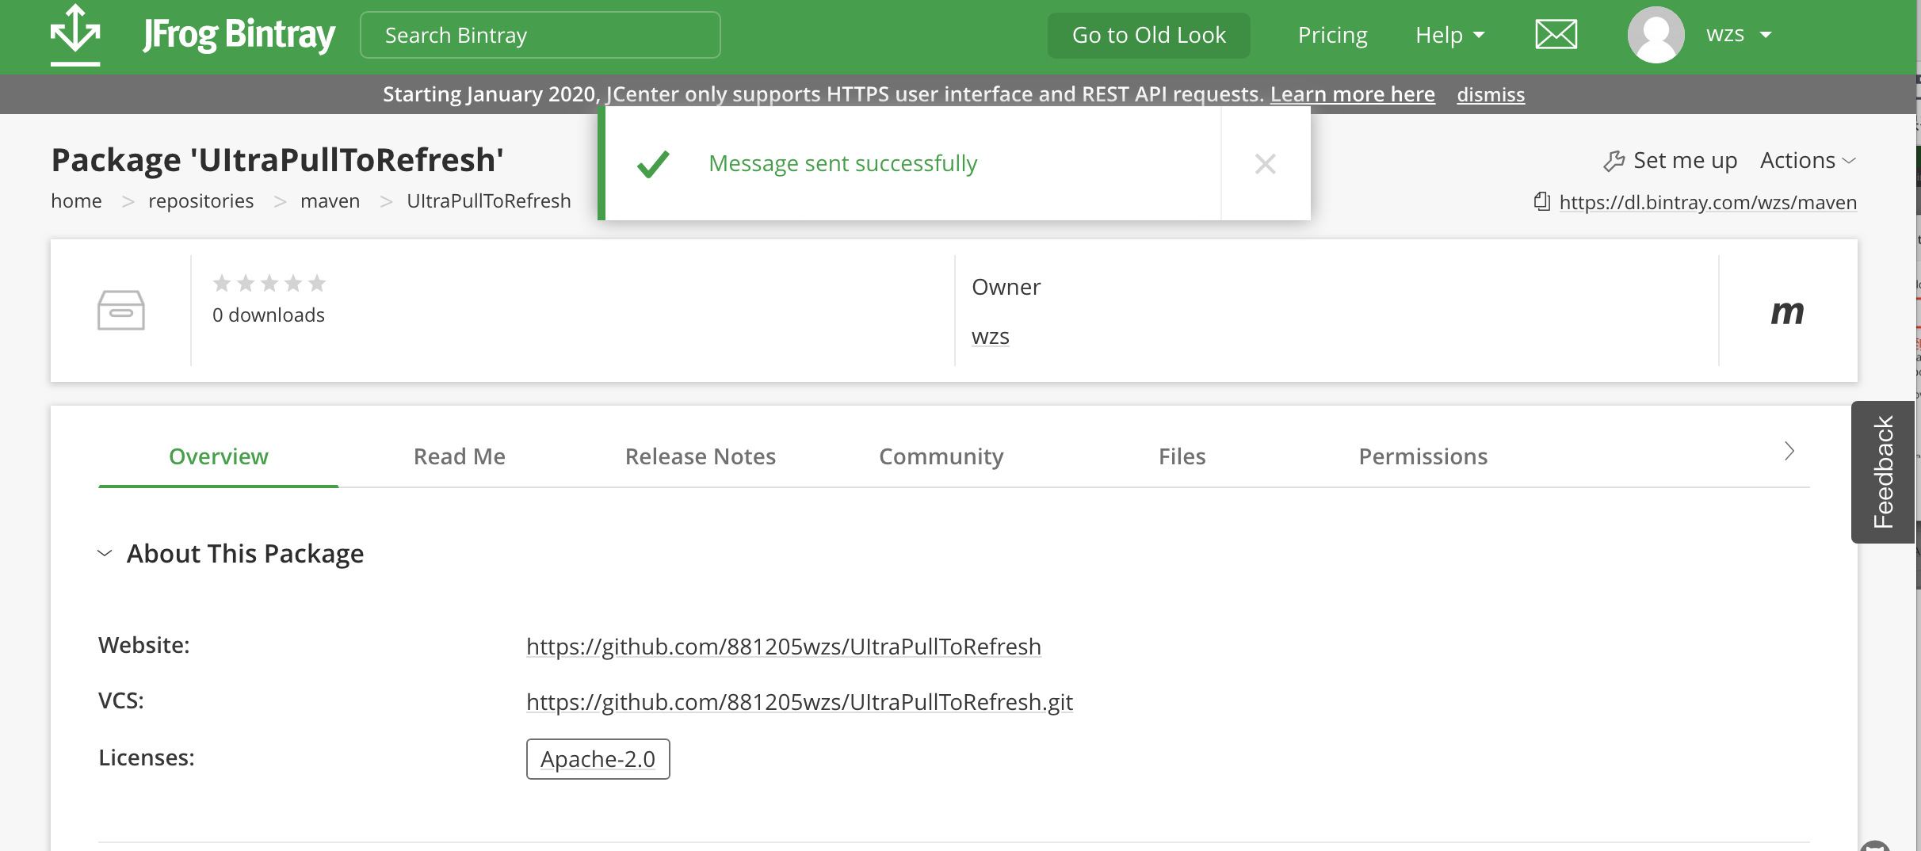Click the user avatar picture
Viewport: 1921px width, 851px height.
click(1656, 35)
